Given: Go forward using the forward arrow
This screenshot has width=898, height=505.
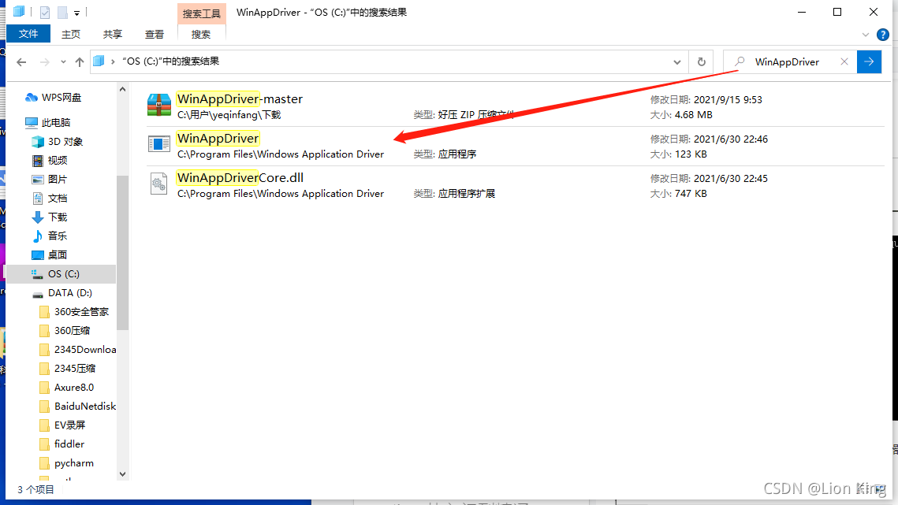Looking at the screenshot, I should click(44, 61).
